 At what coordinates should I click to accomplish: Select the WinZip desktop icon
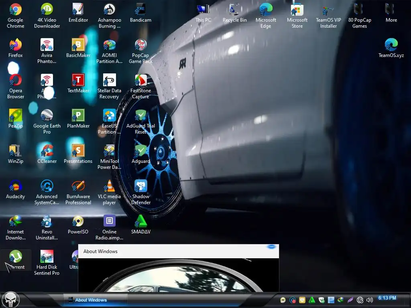(x=16, y=154)
